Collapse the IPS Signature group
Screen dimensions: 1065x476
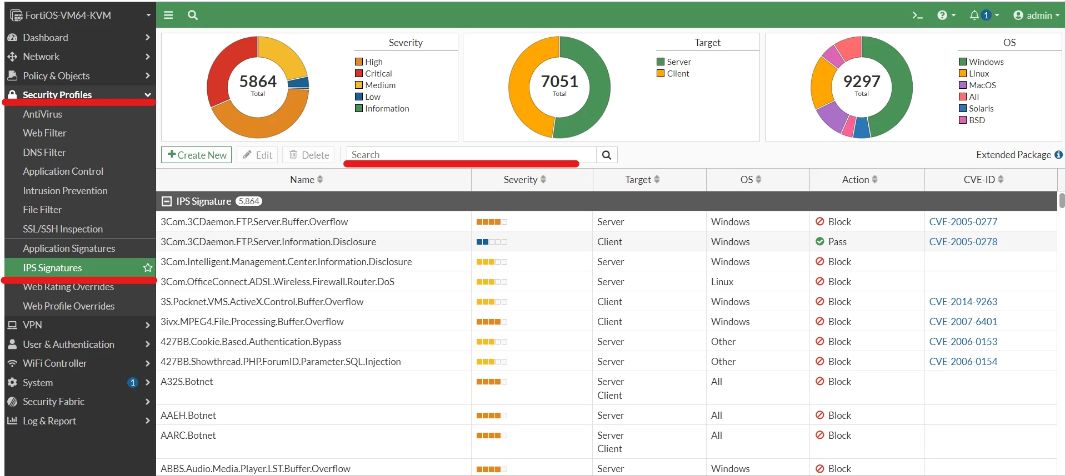(x=166, y=201)
